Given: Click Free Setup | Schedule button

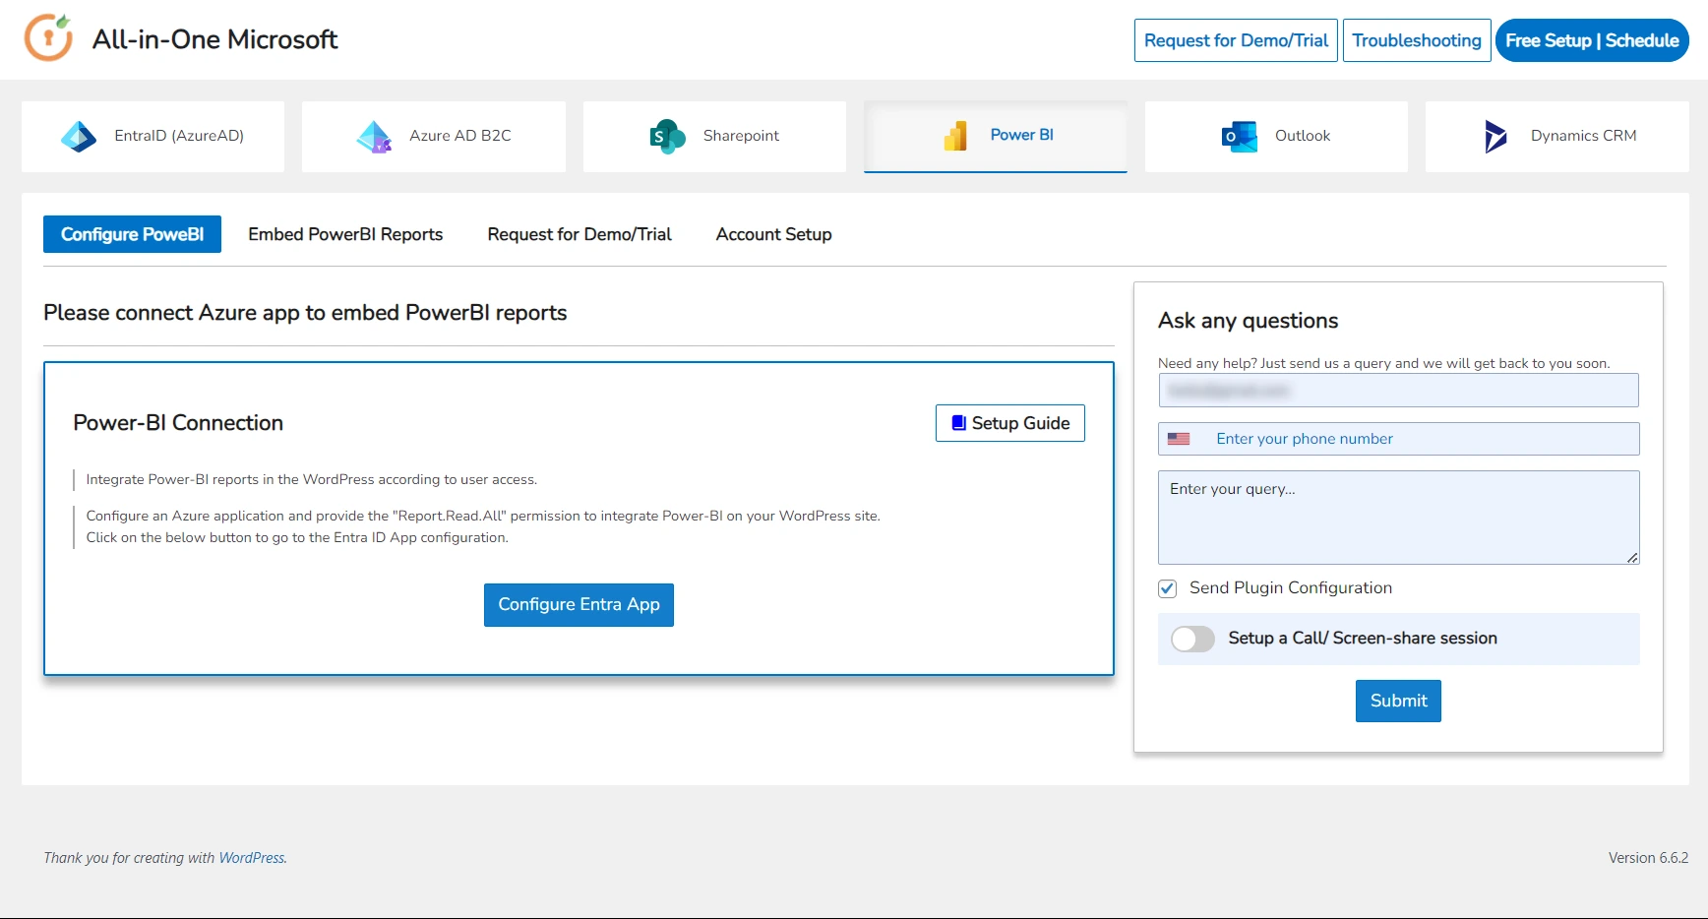Looking at the screenshot, I should pos(1592,40).
